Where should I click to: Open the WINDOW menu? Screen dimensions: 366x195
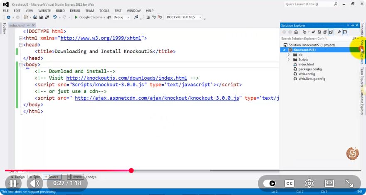tap(134, 11)
